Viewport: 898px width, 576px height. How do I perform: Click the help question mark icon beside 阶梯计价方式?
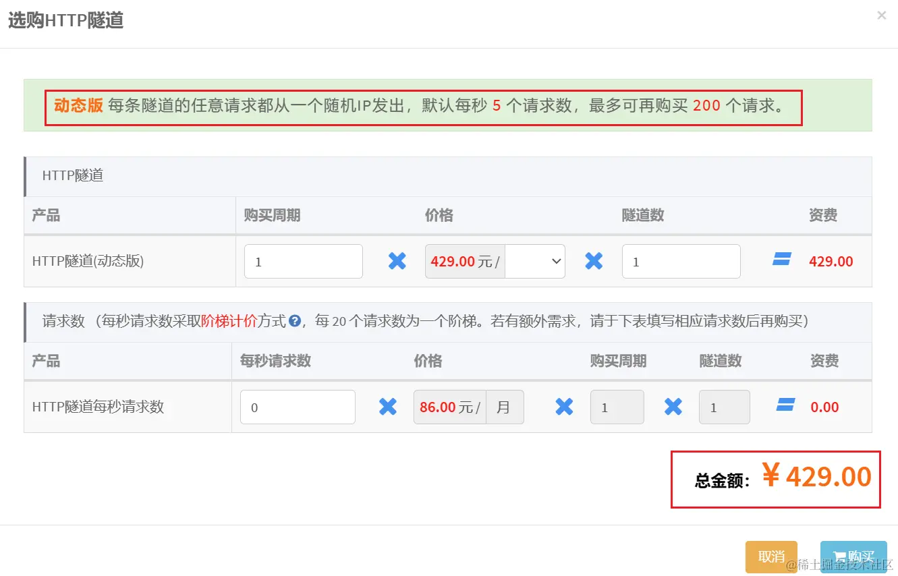(294, 322)
